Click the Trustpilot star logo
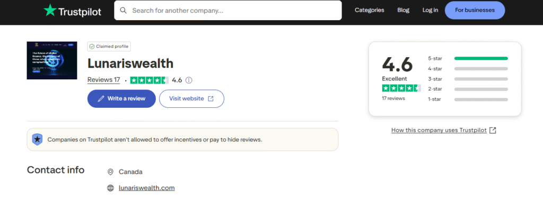This screenshot has width=543, height=202. coord(50,11)
